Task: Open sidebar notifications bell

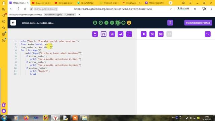Action: coord(4,15)
